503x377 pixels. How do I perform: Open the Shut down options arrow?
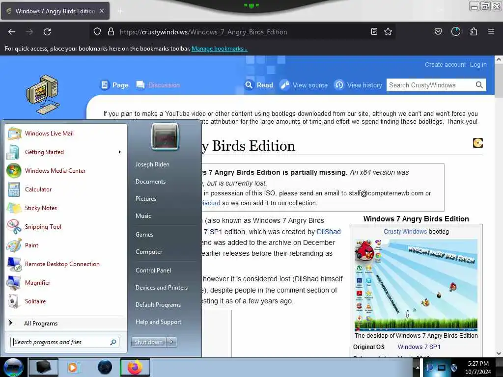click(171, 342)
